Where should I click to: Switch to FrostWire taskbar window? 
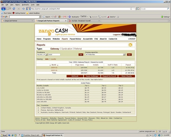pyautogui.click(x=31, y=135)
